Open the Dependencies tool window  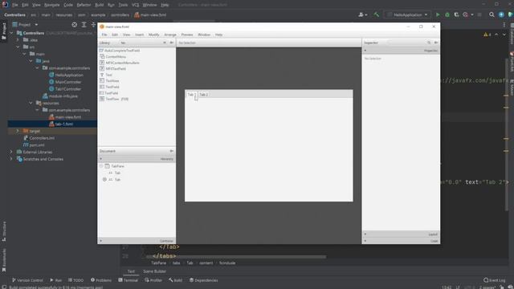tap(203, 280)
